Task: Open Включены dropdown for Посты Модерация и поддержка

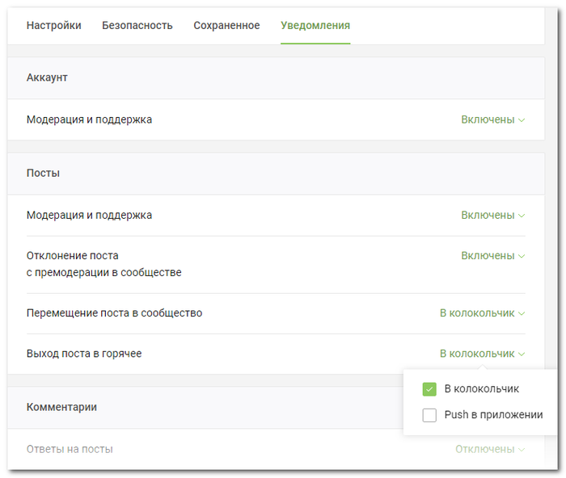Action: click(x=492, y=216)
